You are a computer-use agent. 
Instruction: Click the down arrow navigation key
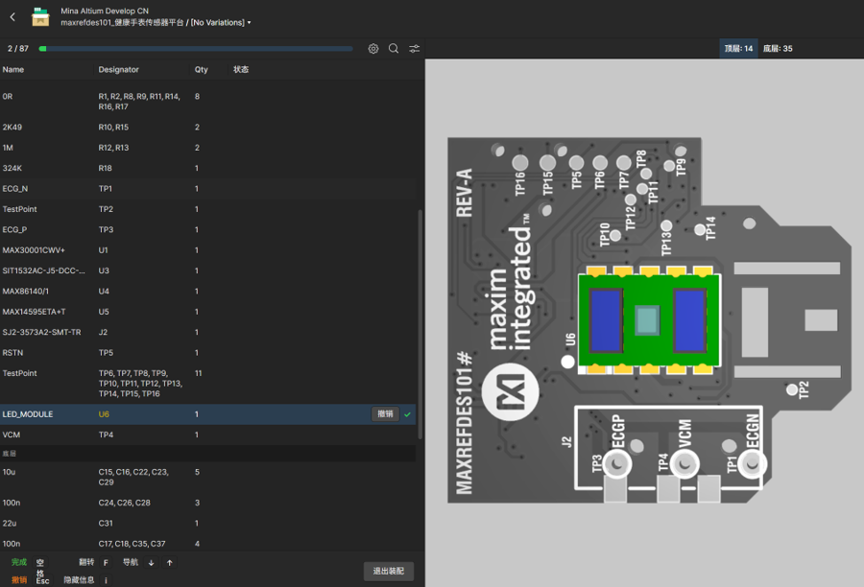click(151, 563)
